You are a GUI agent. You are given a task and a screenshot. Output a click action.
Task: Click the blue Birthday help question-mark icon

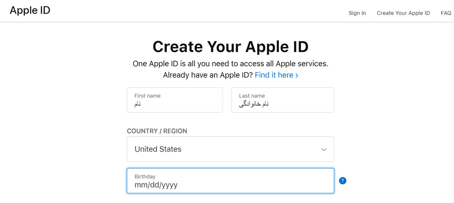tap(343, 181)
